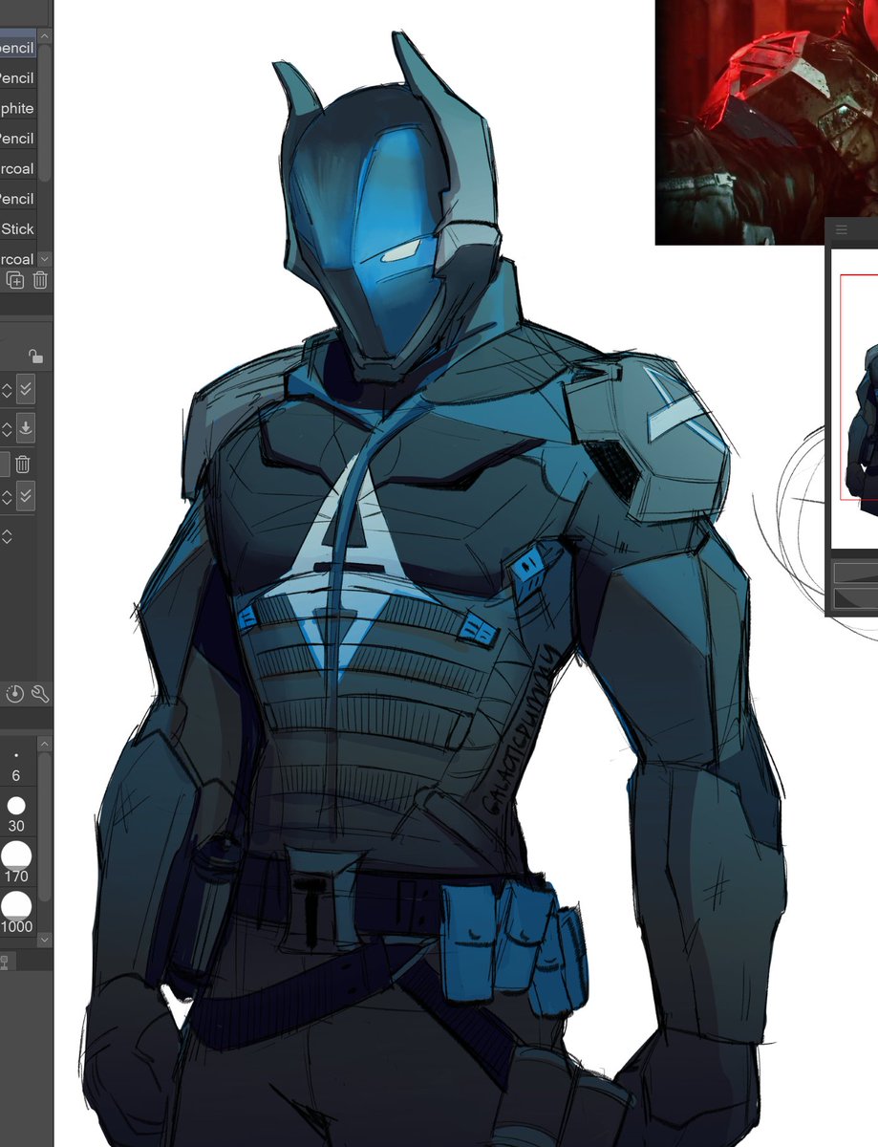The image size is (878, 1147).
Task: Click sub tool list scroll-up arrow
Action: [45, 36]
